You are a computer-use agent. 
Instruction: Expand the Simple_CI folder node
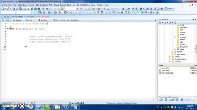(x=170, y=57)
